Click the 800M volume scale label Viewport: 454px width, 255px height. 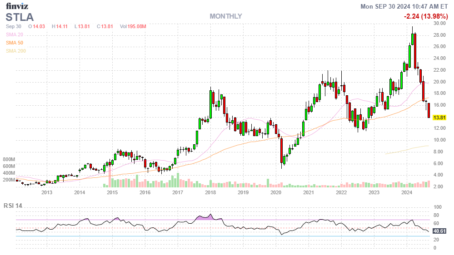pos(9,160)
